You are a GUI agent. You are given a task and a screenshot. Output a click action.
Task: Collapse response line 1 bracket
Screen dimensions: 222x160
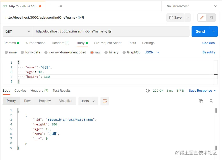click(x=18, y=110)
